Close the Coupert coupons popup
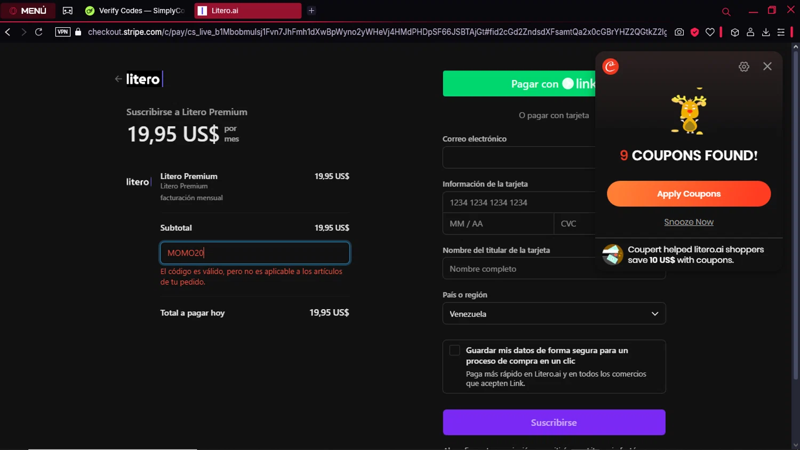 (x=767, y=66)
